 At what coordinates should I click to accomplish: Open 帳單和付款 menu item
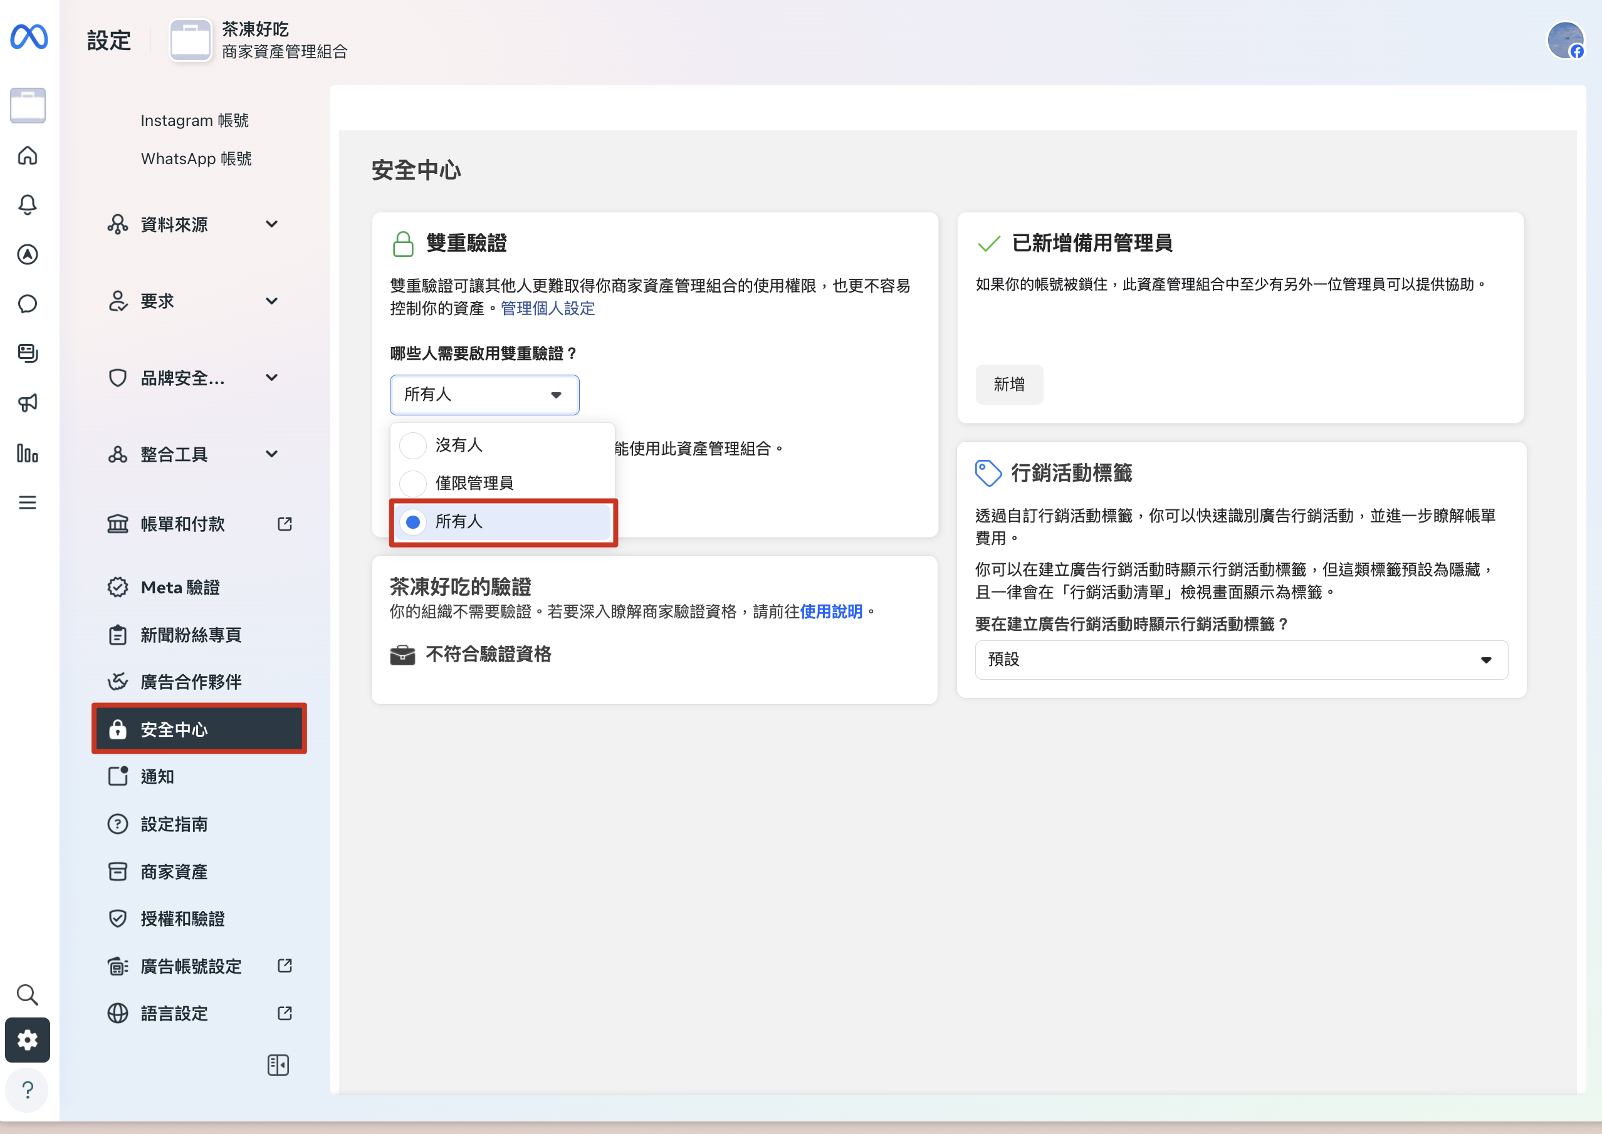[x=199, y=524]
